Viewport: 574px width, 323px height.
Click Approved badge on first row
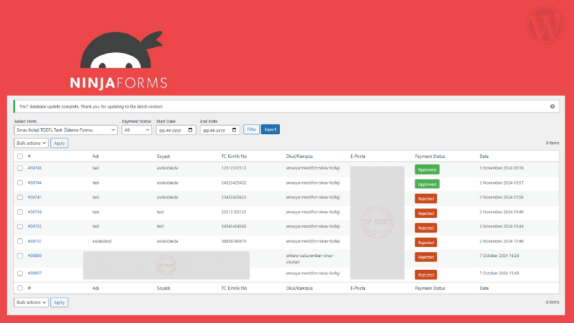click(427, 169)
